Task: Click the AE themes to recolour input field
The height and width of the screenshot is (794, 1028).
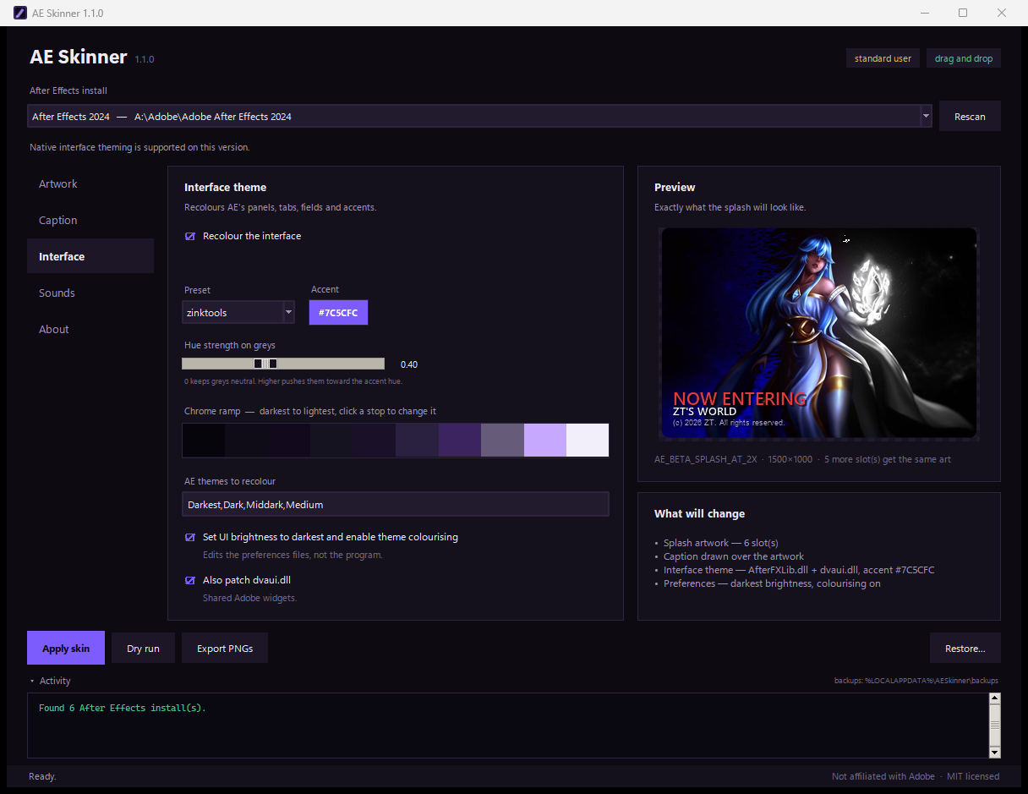Action: pos(396,504)
